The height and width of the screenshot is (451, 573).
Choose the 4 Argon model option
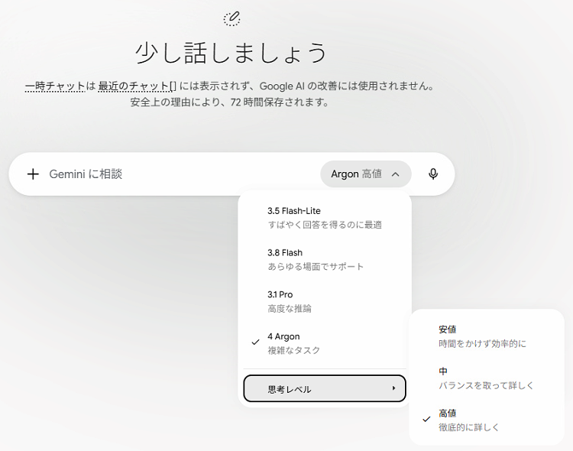click(325, 343)
